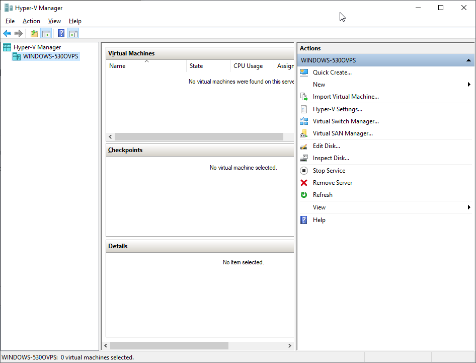Click Import Virtual Machine action
The height and width of the screenshot is (363, 476).
point(345,97)
